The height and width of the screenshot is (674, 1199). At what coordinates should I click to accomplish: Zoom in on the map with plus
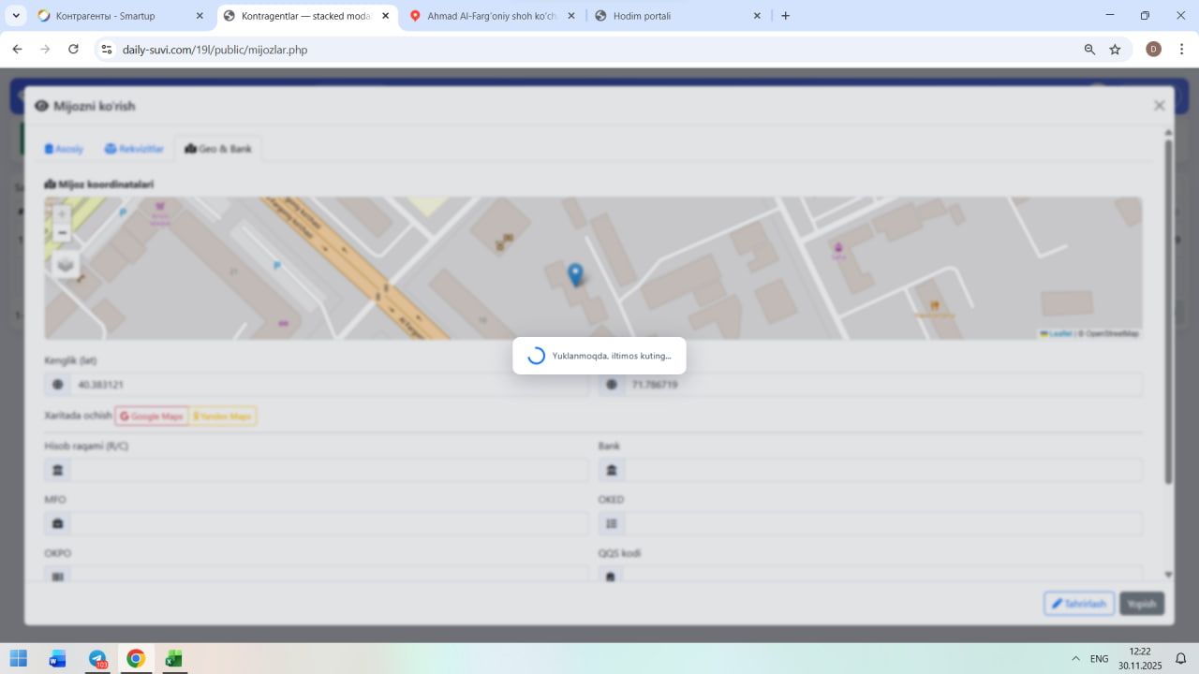pyautogui.click(x=63, y=214)
